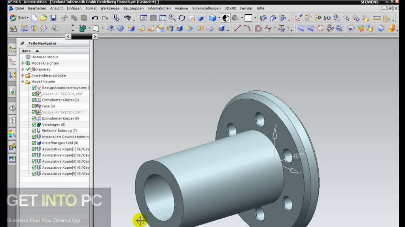Select the Historien-Modus tree item
This screenshot has height=227, width=405.
pos(45,57)
